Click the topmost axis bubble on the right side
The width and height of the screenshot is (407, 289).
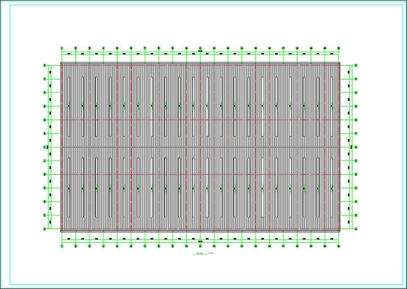pyautogui.click(x=356, y=65)
